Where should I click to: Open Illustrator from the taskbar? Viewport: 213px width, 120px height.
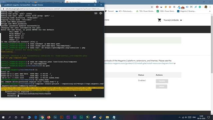(62, 117)
